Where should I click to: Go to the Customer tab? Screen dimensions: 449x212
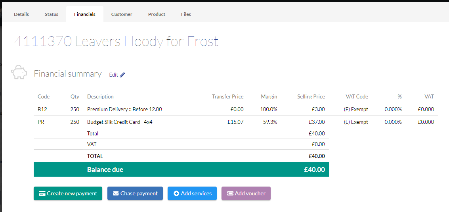pyautogui.click(x=122, y=14)
